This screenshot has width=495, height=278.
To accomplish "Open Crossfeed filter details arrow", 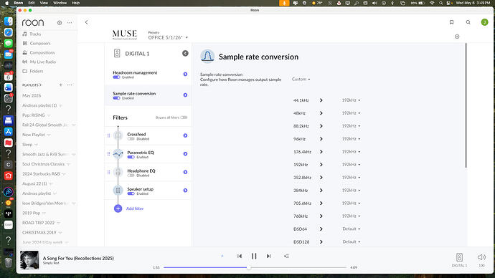I will click(x=185, y=135).
